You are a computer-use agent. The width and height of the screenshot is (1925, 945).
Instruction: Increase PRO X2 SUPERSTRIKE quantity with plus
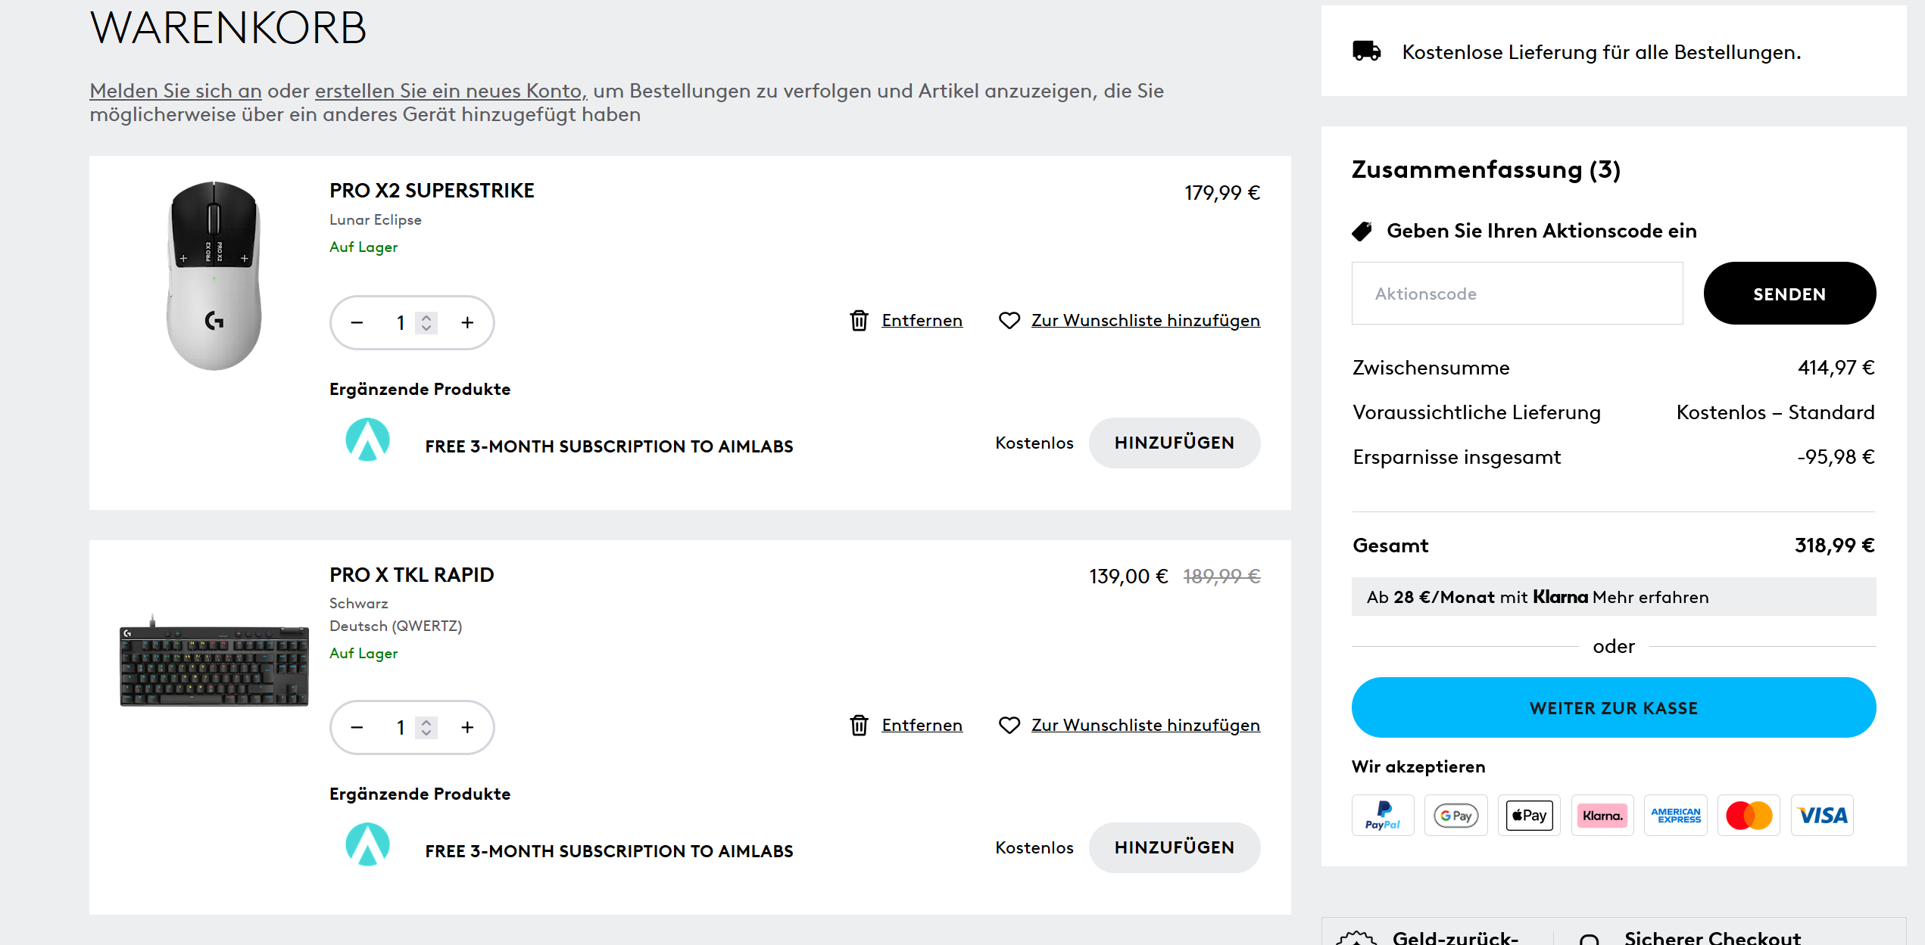(x=467, y=323)
